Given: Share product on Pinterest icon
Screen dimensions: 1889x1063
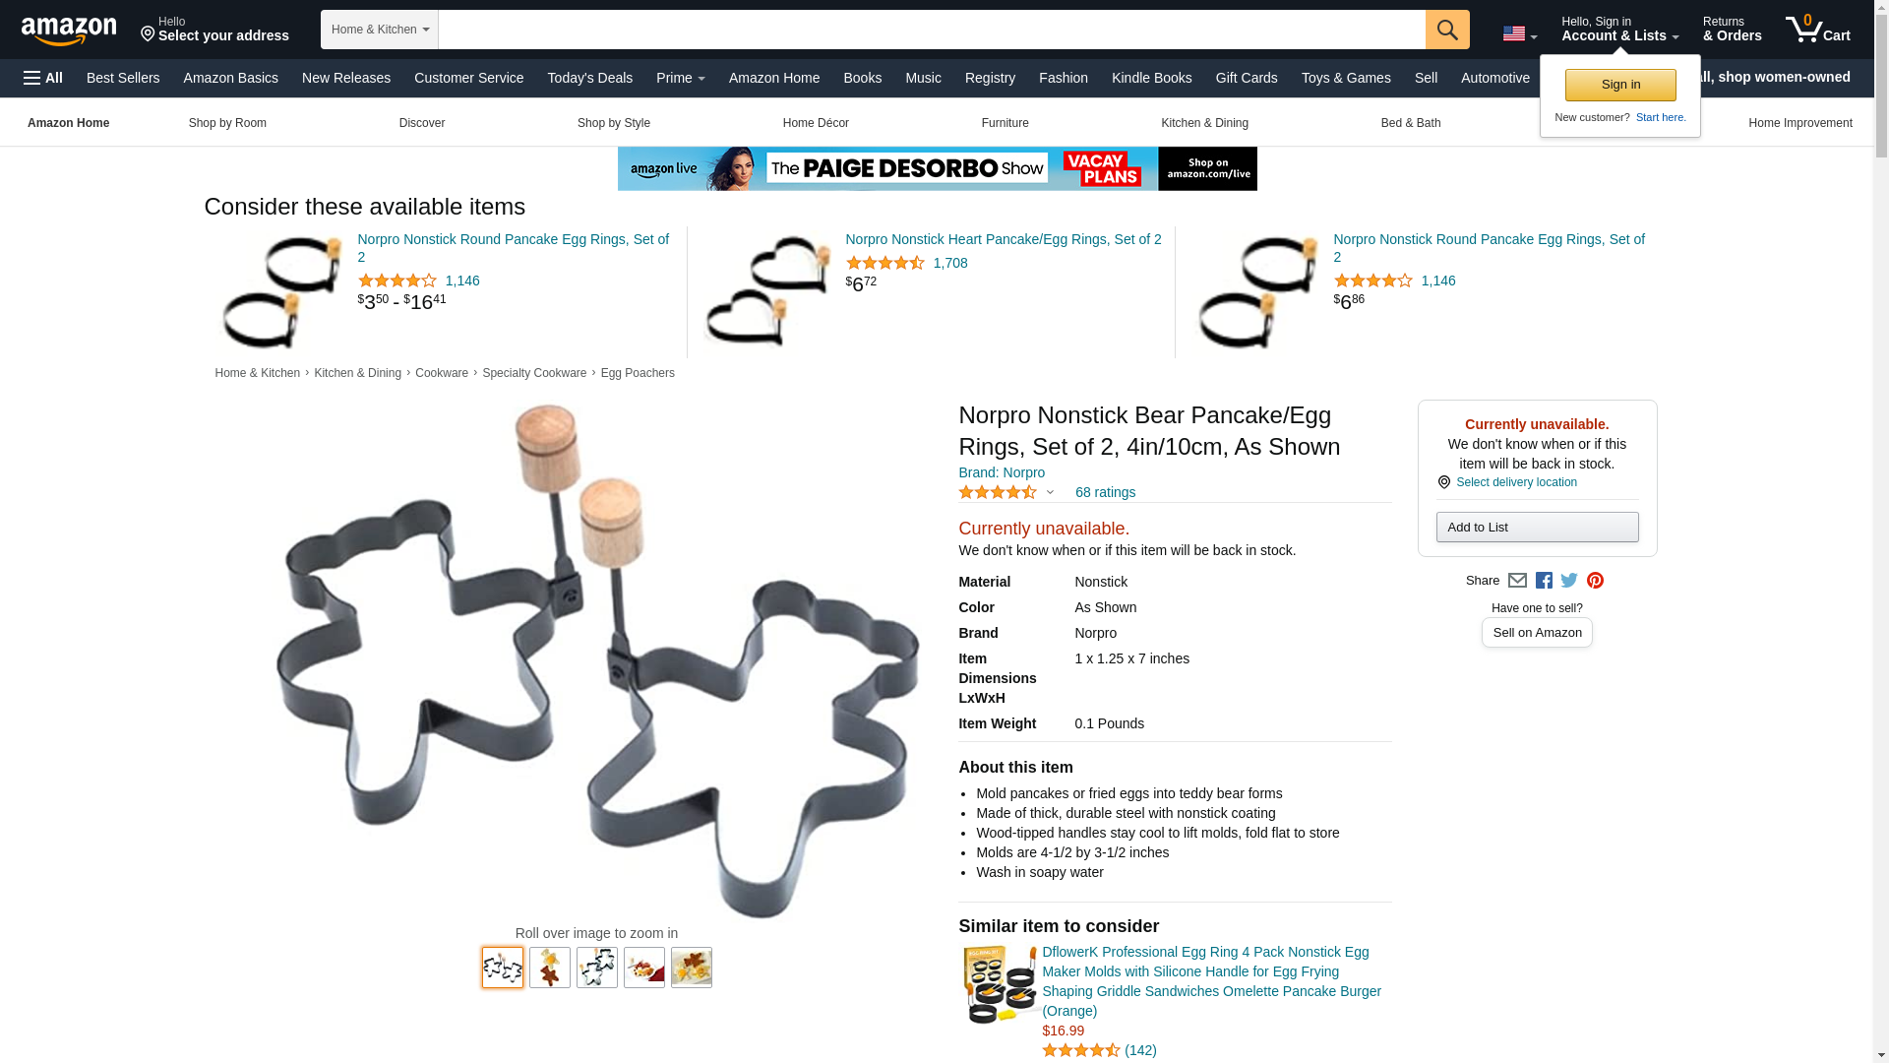Looking at the screenshot, I should click(1595, 581).
